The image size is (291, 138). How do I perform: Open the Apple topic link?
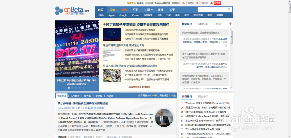tap(111, 15)
